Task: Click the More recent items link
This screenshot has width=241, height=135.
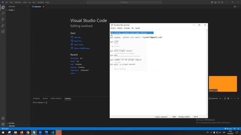Action: tap(73, 73)
